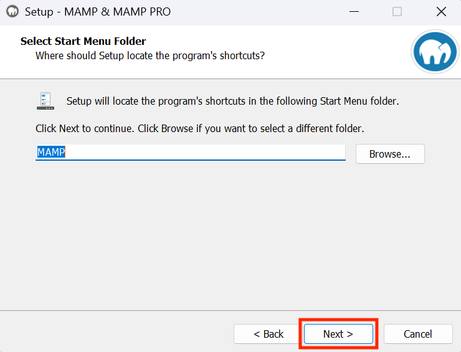Click empty space inside the folder name field

pyautogui.click(x=206, y=152)
